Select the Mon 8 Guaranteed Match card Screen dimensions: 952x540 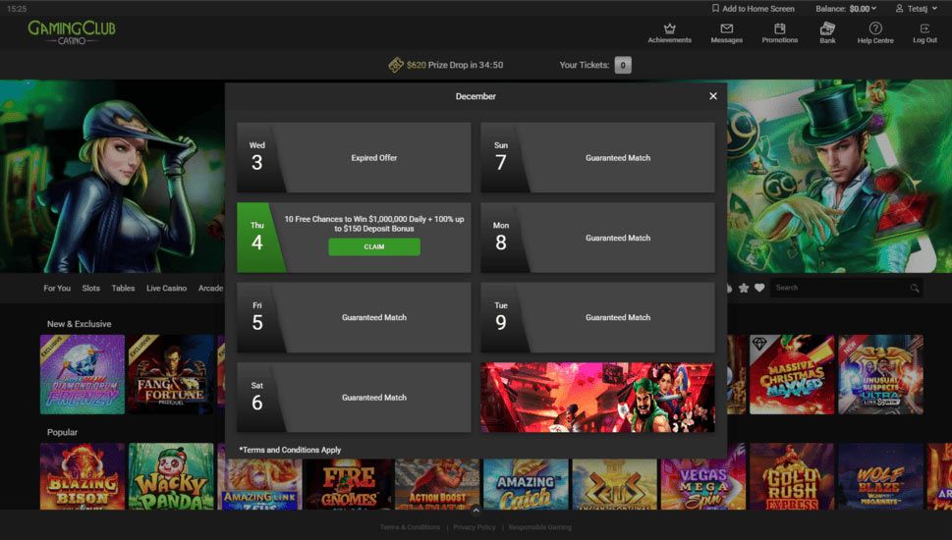pos(597,238)
